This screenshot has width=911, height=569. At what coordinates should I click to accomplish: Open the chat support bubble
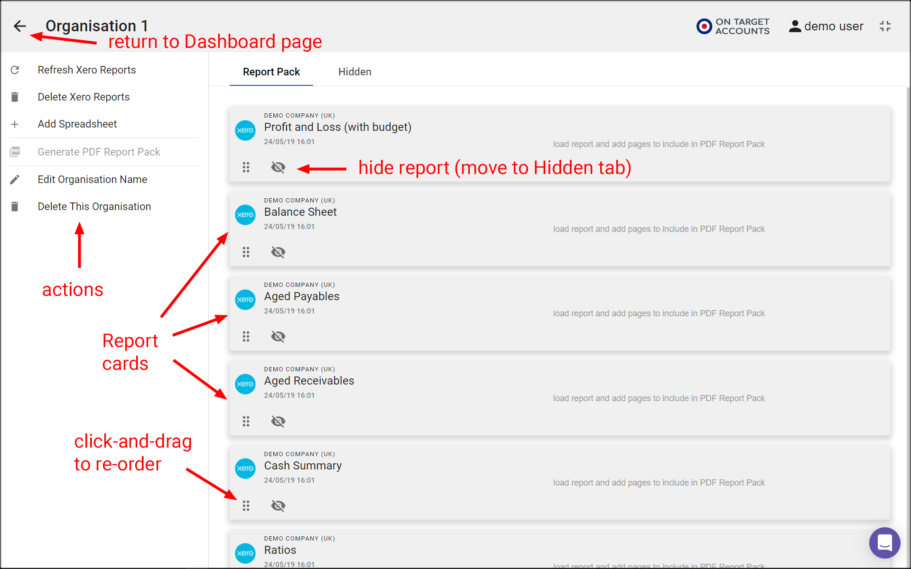coord(884,542)
